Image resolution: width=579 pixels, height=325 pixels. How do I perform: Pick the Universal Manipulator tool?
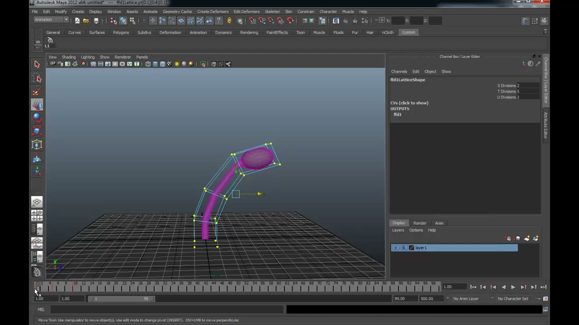[37, 145]
